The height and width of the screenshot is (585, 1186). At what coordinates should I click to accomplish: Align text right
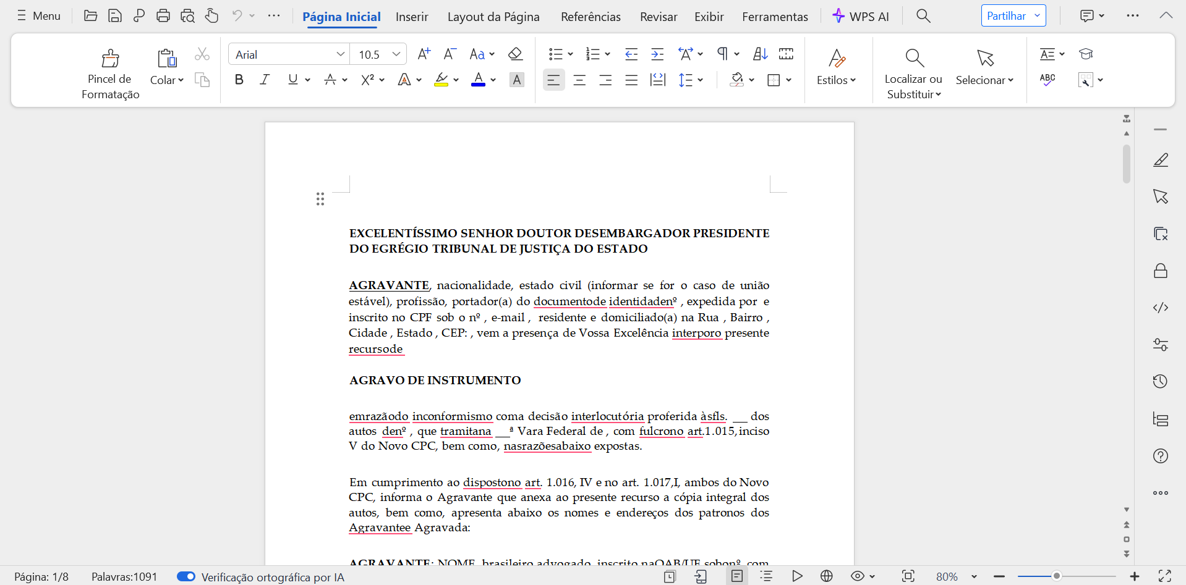coord(605,80)
